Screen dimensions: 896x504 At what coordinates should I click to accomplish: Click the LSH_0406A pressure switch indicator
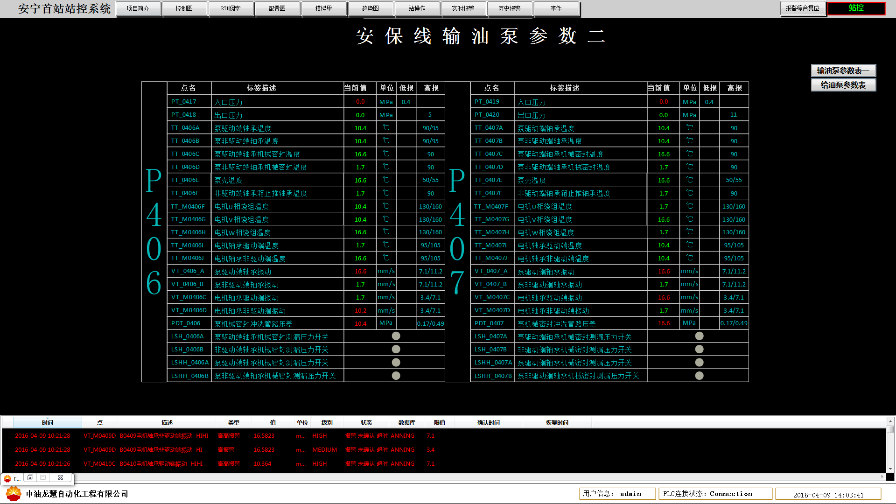point(396,336)
